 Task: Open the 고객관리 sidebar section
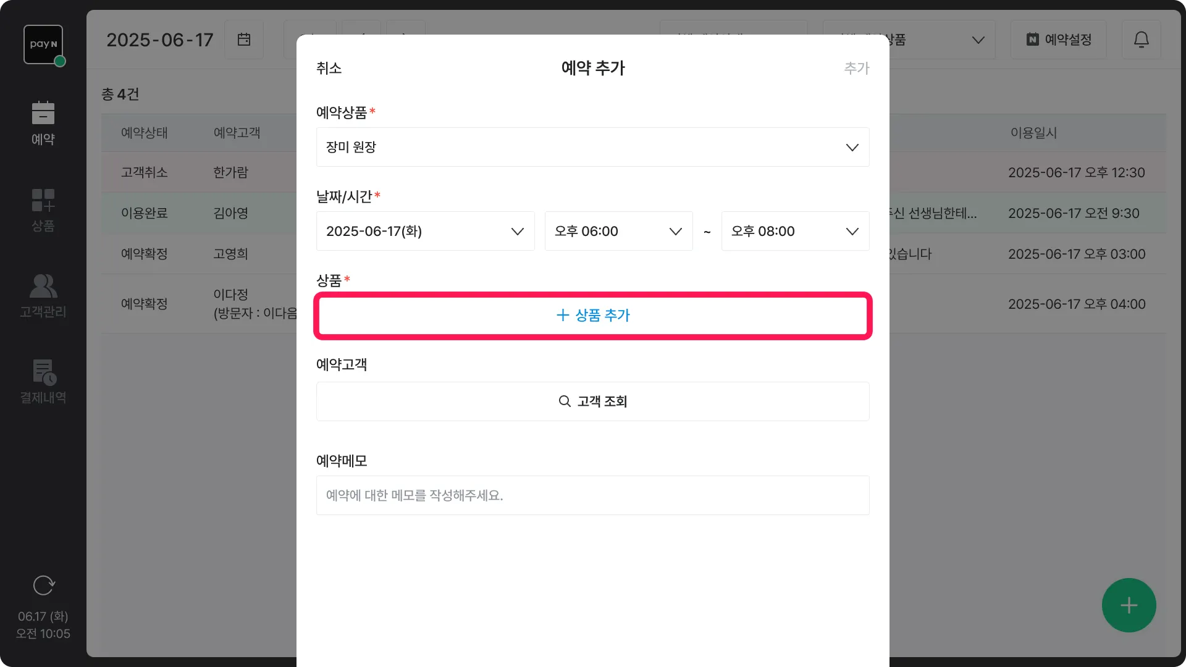coord(43,296)
